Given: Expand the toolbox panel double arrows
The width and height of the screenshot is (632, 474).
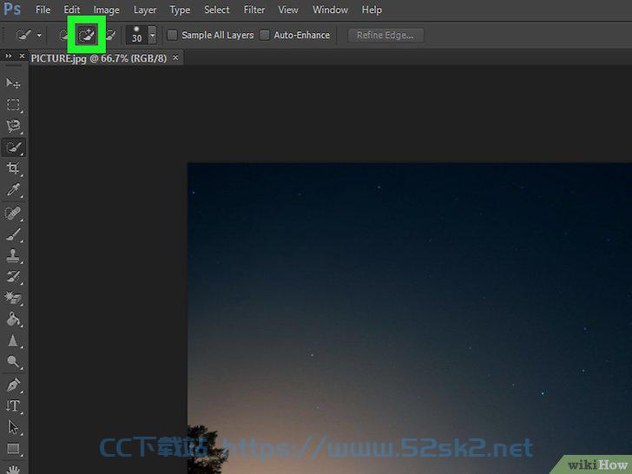Looking at the screenshot, I should coord(9,56).
